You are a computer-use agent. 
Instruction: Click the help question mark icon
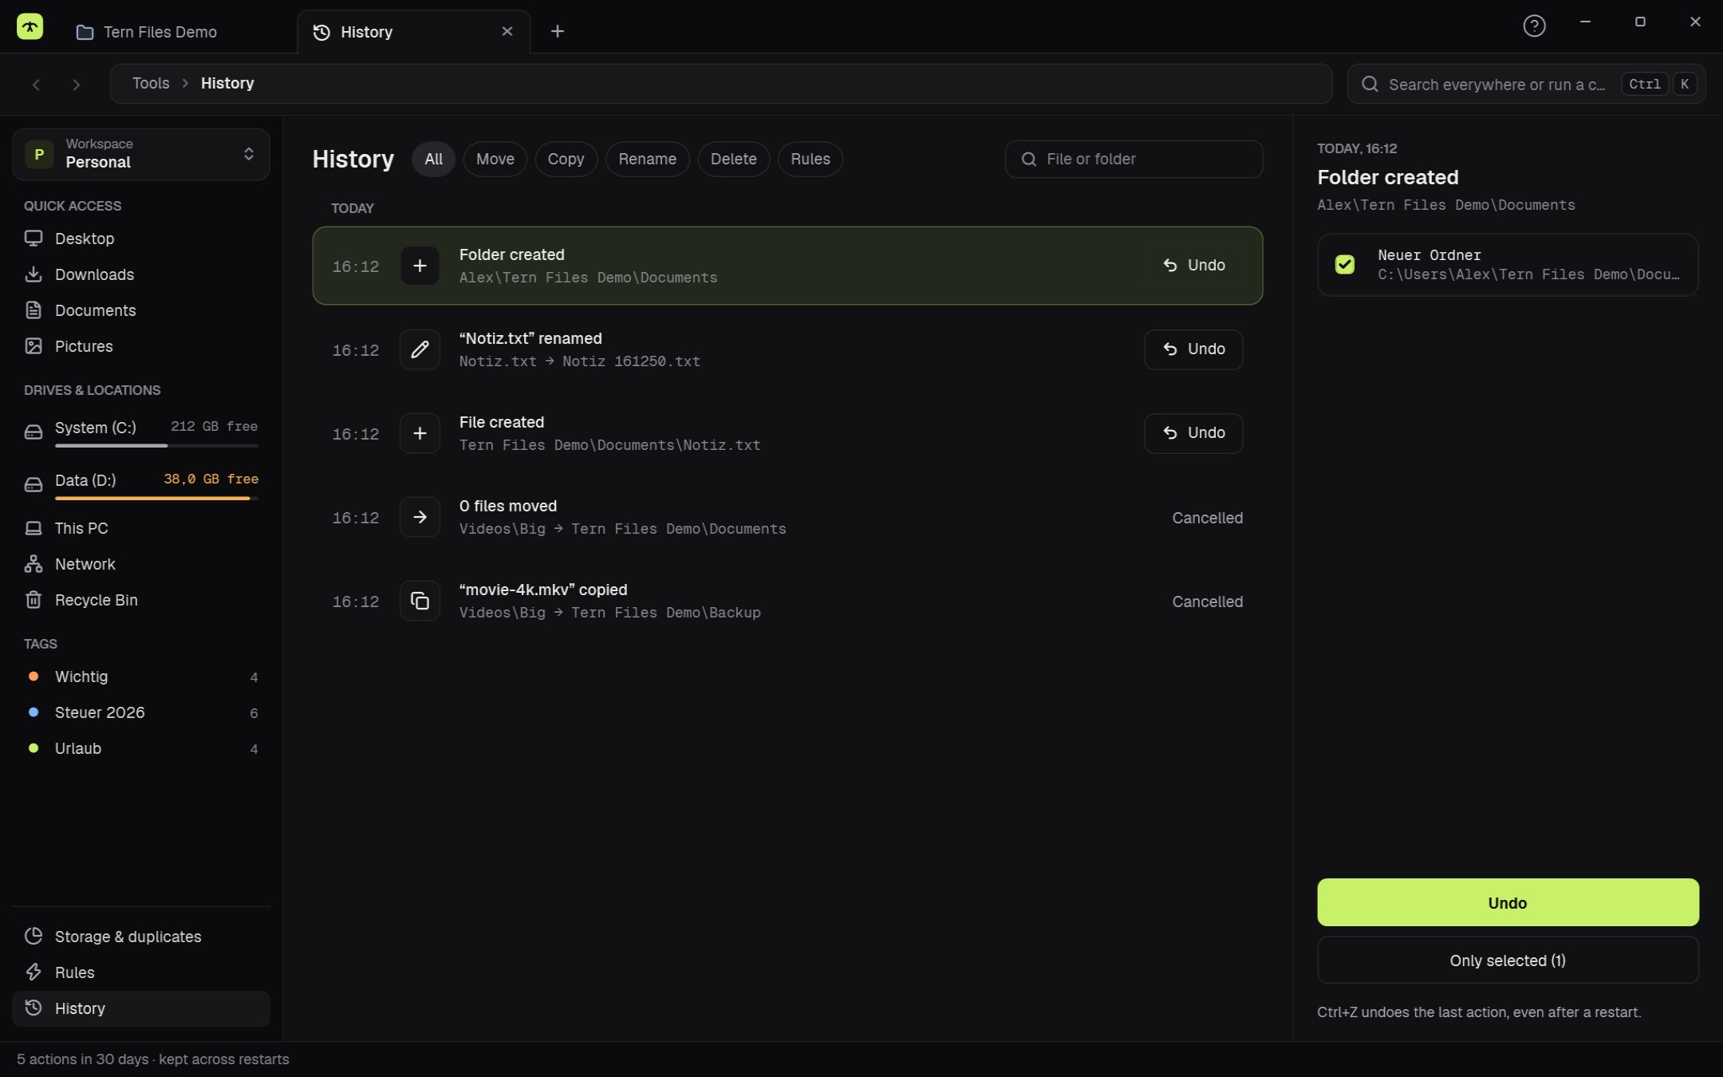coord(1534,26)
